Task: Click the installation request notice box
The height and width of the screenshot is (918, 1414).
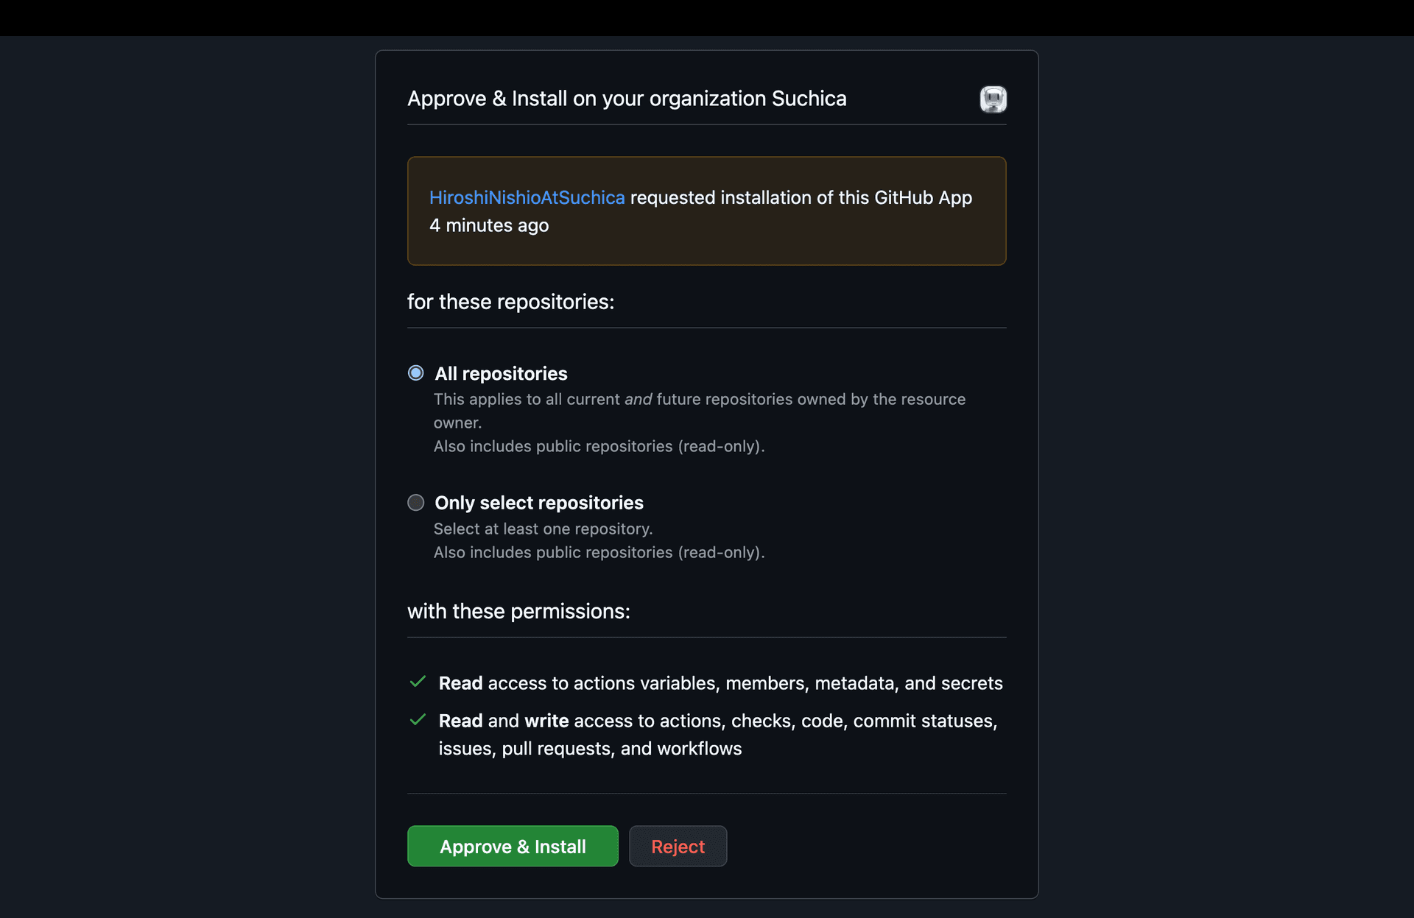Action: (706, 211)
